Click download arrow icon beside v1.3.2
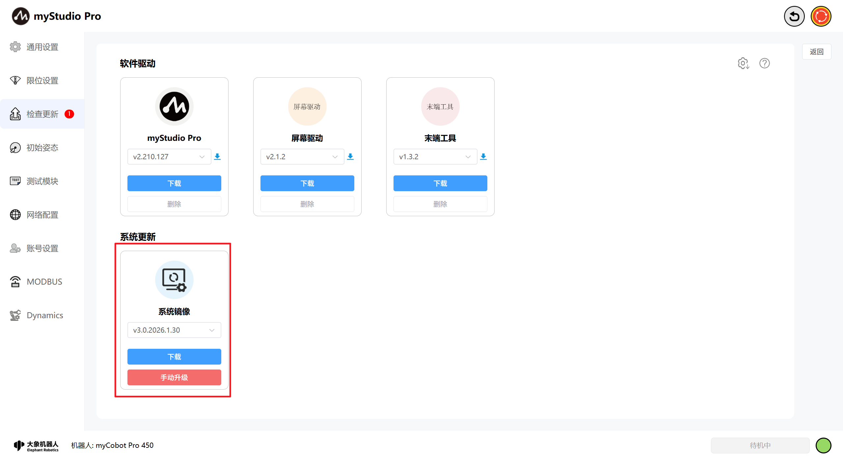 [x=483, y=157]
